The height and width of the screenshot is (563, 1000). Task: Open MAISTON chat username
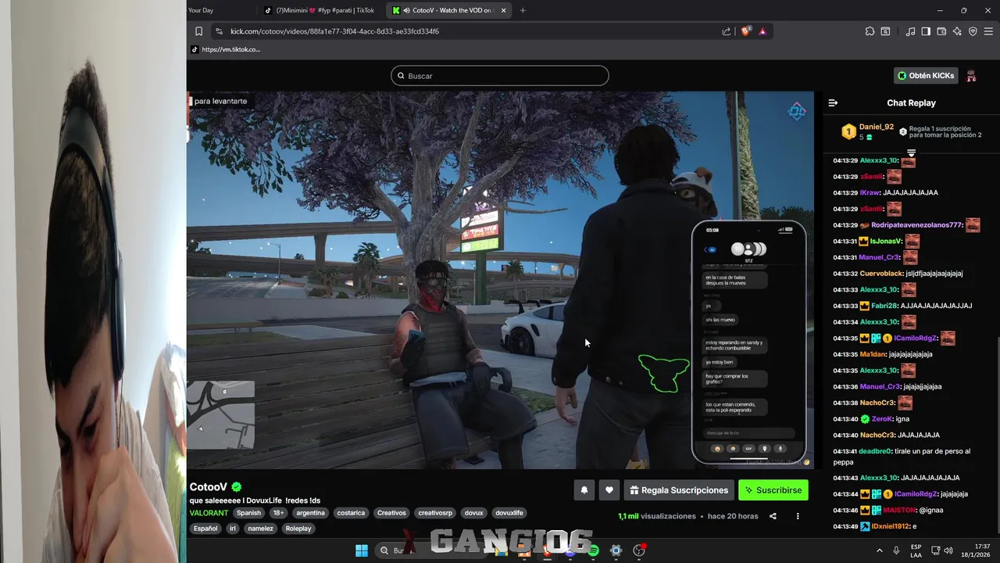(899, 510)
